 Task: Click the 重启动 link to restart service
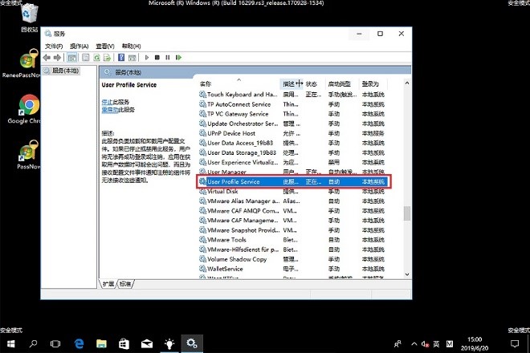click(x=110, y=109)
